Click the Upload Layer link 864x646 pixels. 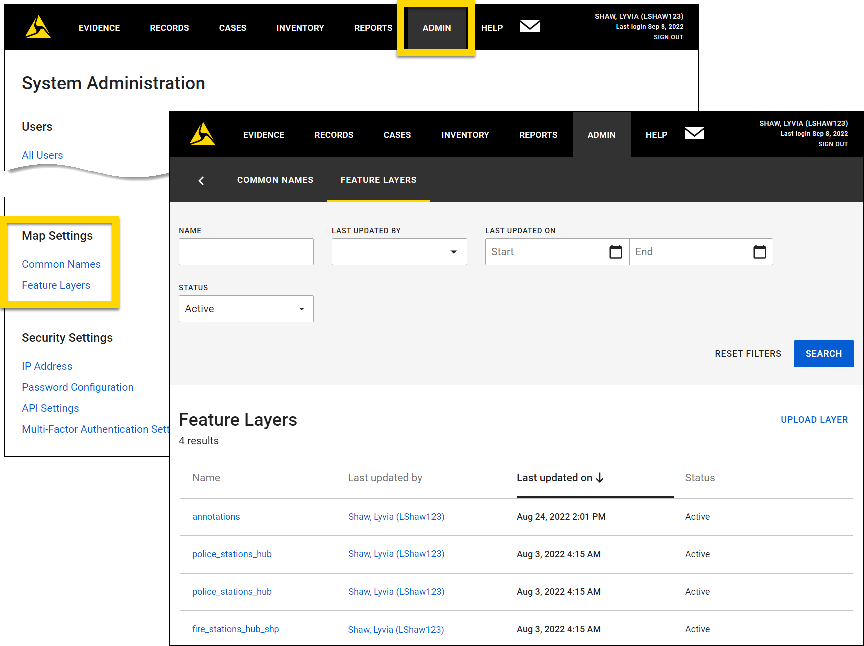(814, 420)
